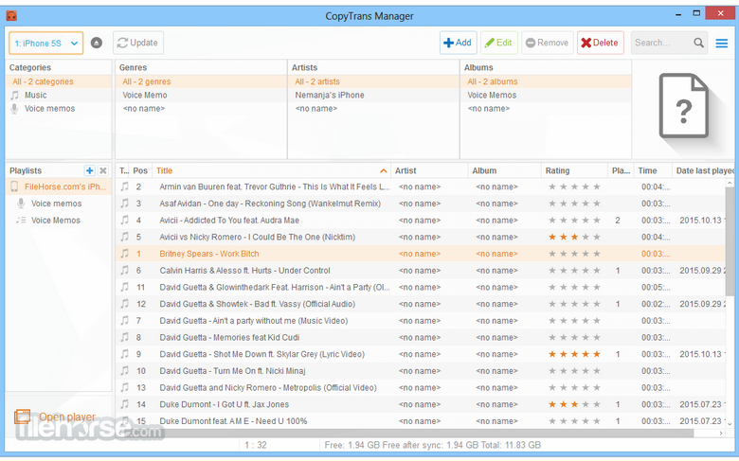Click the rating stars for Avicii vs Nicky Romero

(574, 237)
